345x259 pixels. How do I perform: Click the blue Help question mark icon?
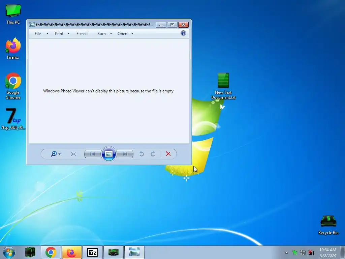[x=183, y=33]
